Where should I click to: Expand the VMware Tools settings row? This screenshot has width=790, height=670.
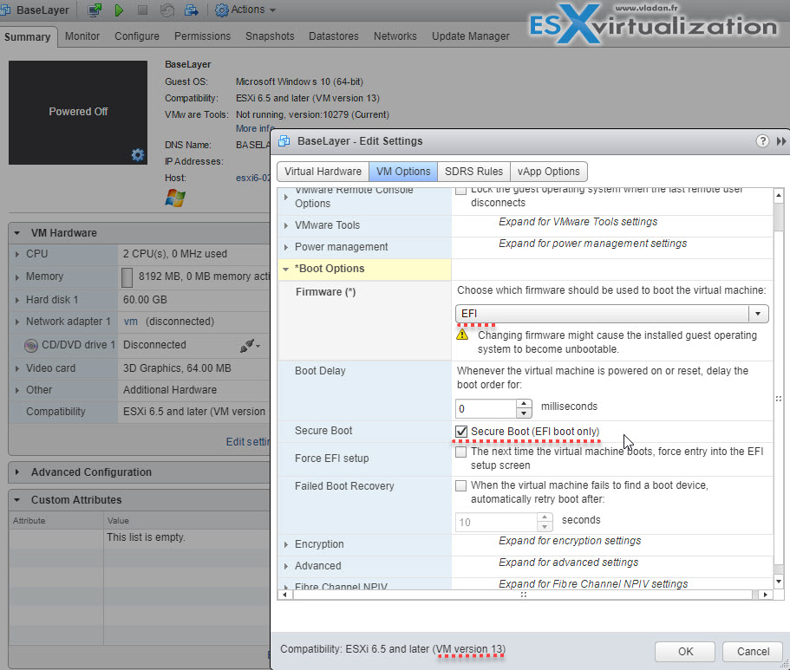[285, 225]
